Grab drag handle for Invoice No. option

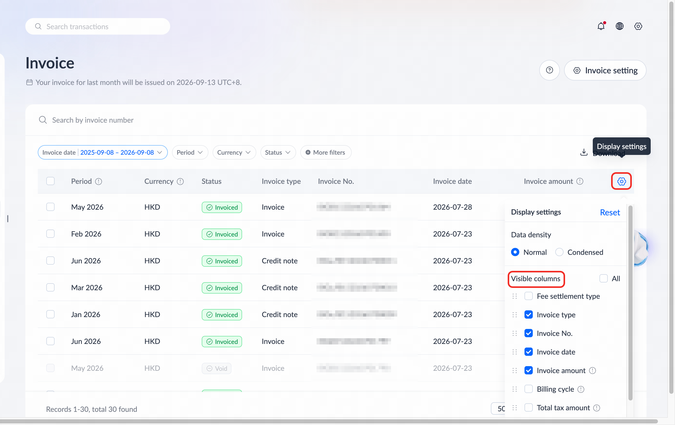[x=515, y=334]
